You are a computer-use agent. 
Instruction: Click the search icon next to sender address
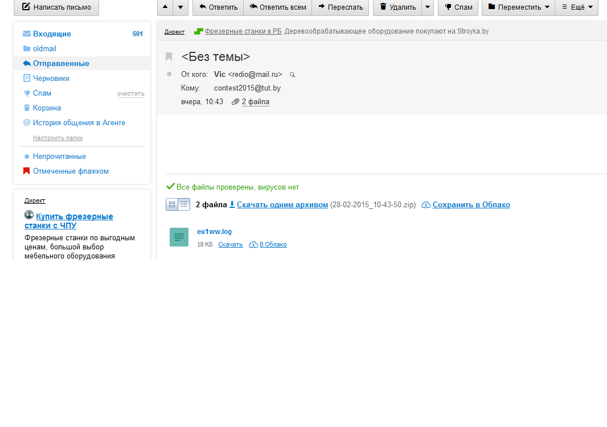[x=292, y=75]
